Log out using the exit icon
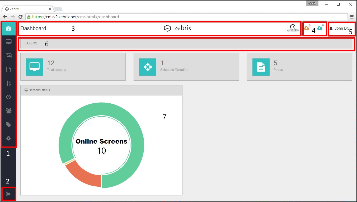This screenshot has width=357, height=202. (x=9, y=194)
